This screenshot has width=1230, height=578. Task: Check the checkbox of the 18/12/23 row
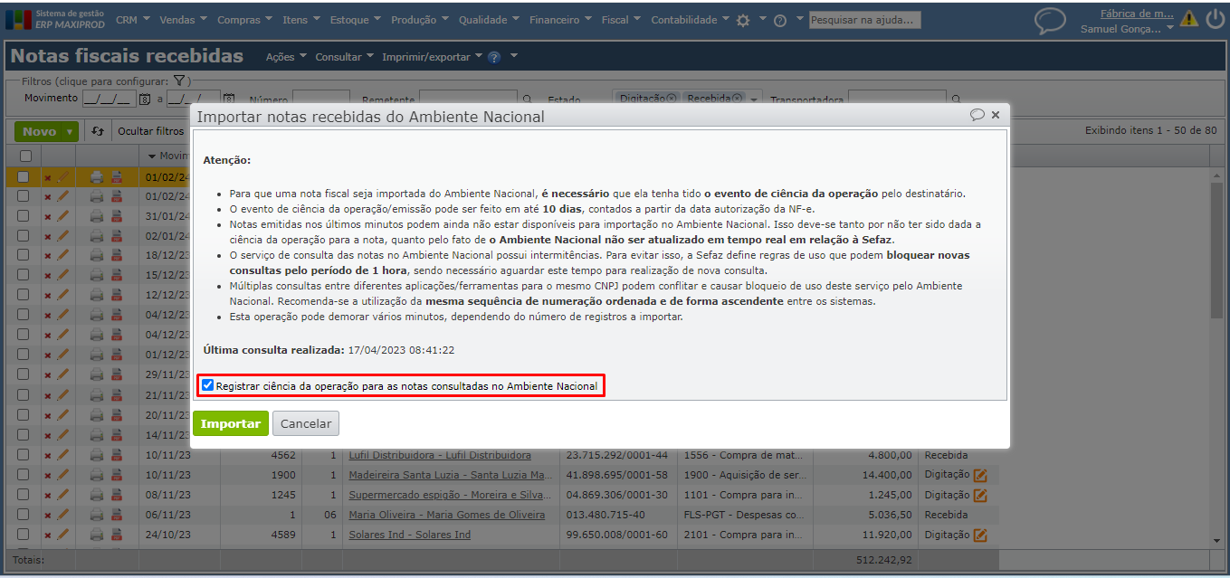click(x=24, y=256)
